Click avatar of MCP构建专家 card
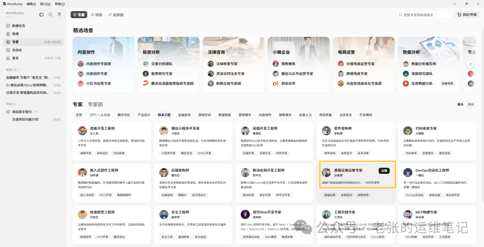Screen dimensions: 484x247 (x=408, y=214)
